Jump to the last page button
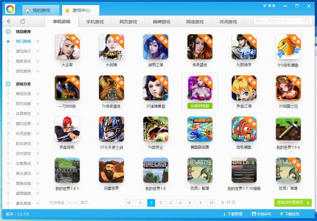 point(211,203)
